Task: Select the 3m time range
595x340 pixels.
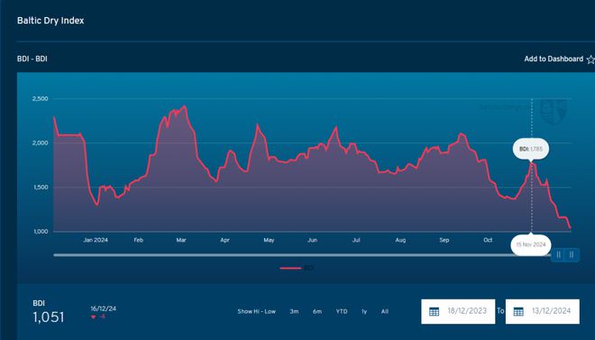Action: coord(294,311)
